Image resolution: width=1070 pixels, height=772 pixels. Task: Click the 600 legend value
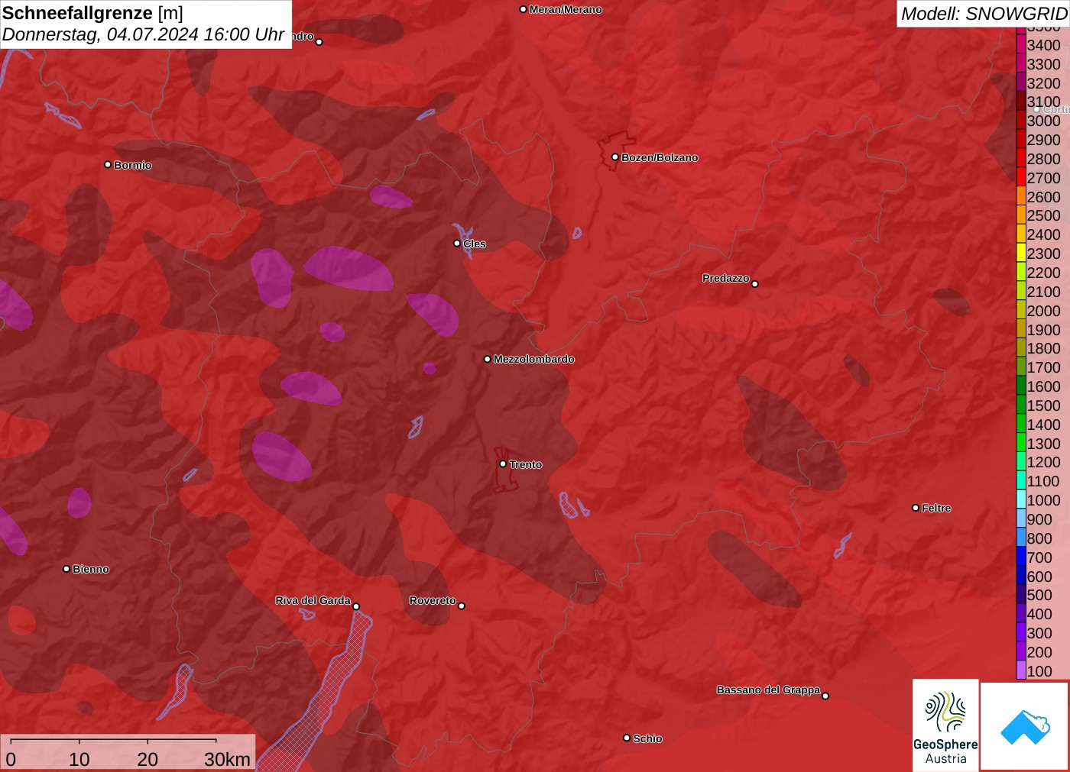coord(1039,577)
